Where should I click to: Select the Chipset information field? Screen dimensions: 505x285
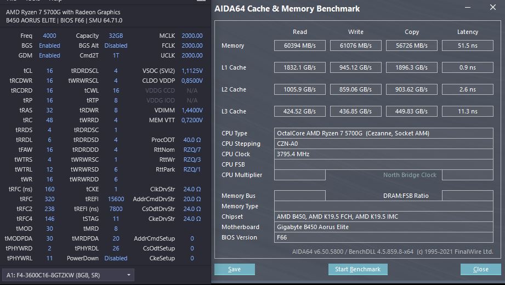point(383,216)
